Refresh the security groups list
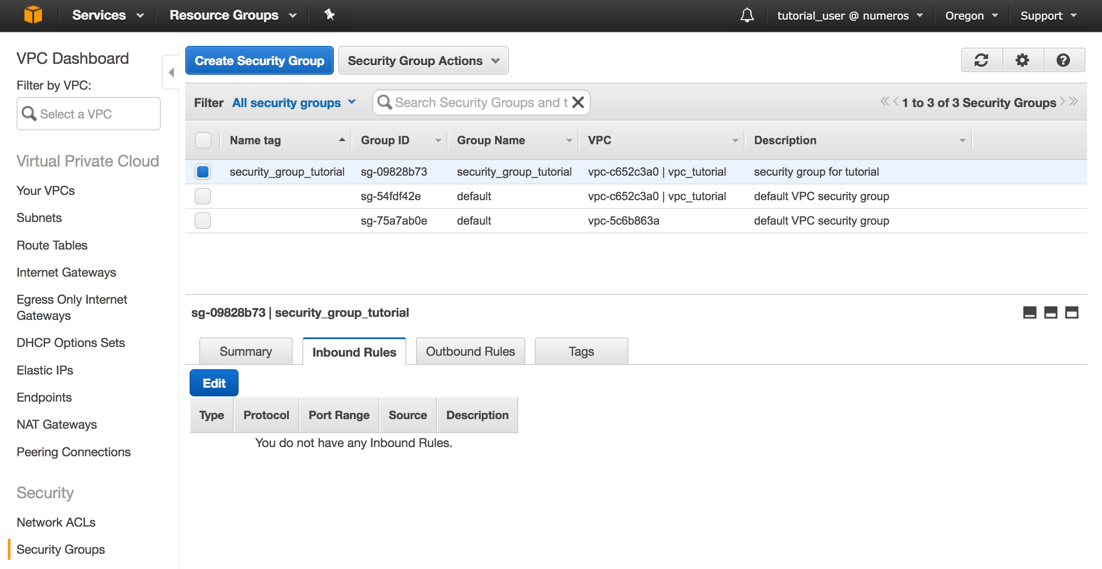This screenshot has height=569, width=1102. pos(981,60)
